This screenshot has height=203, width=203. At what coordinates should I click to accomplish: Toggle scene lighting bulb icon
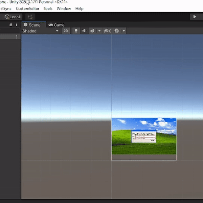(x=76, y=31)
